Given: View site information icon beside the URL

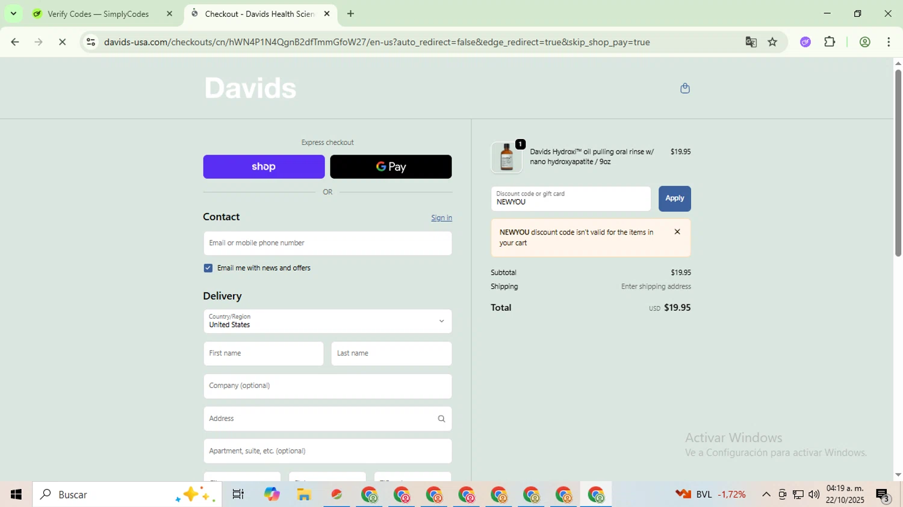Looking at the screenshot, I should [x=91, y=42].
